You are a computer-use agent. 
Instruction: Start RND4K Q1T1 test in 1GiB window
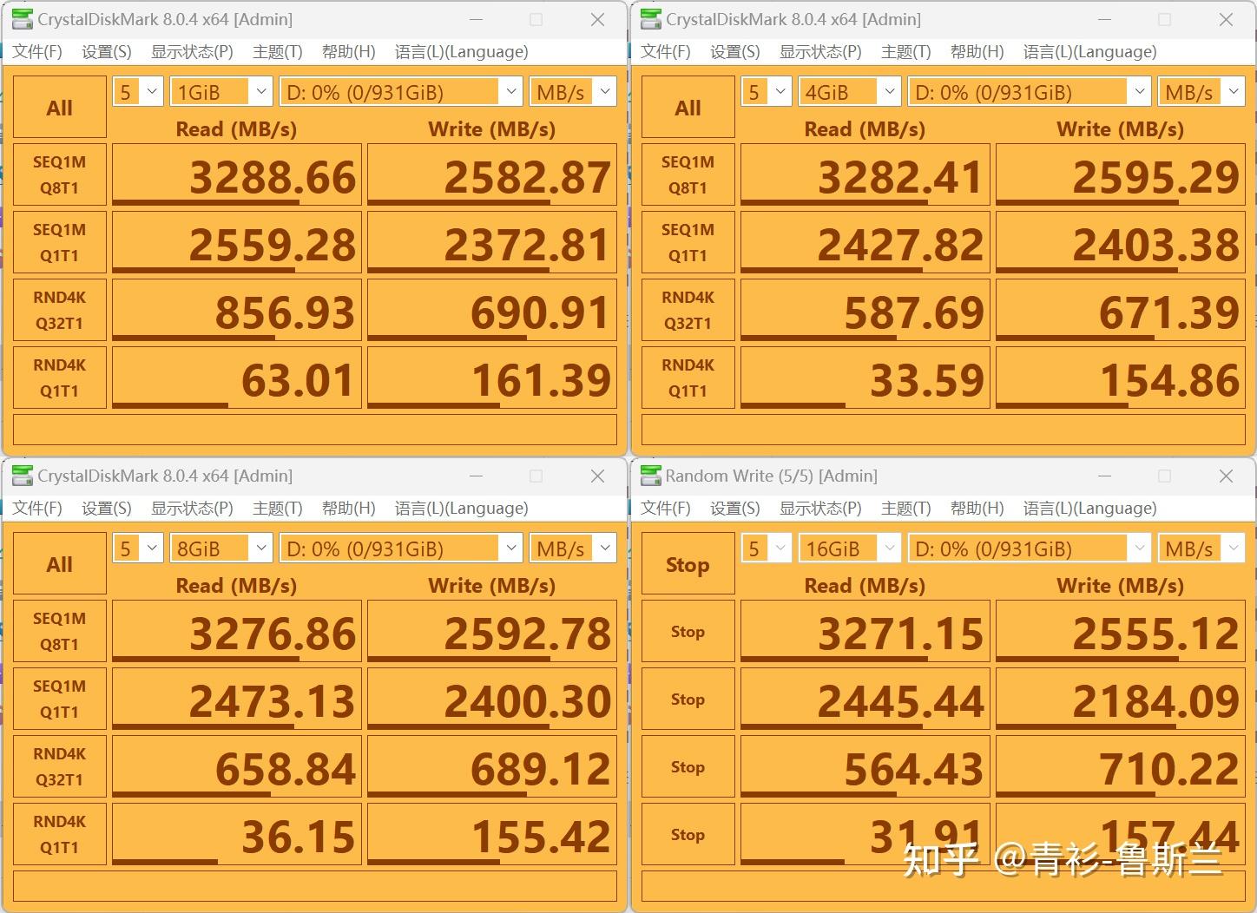[60, 378]
